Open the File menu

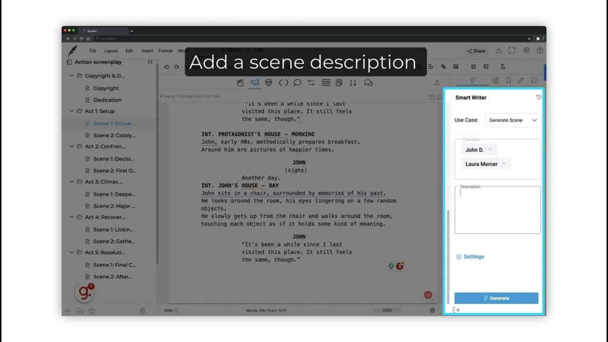93,51
